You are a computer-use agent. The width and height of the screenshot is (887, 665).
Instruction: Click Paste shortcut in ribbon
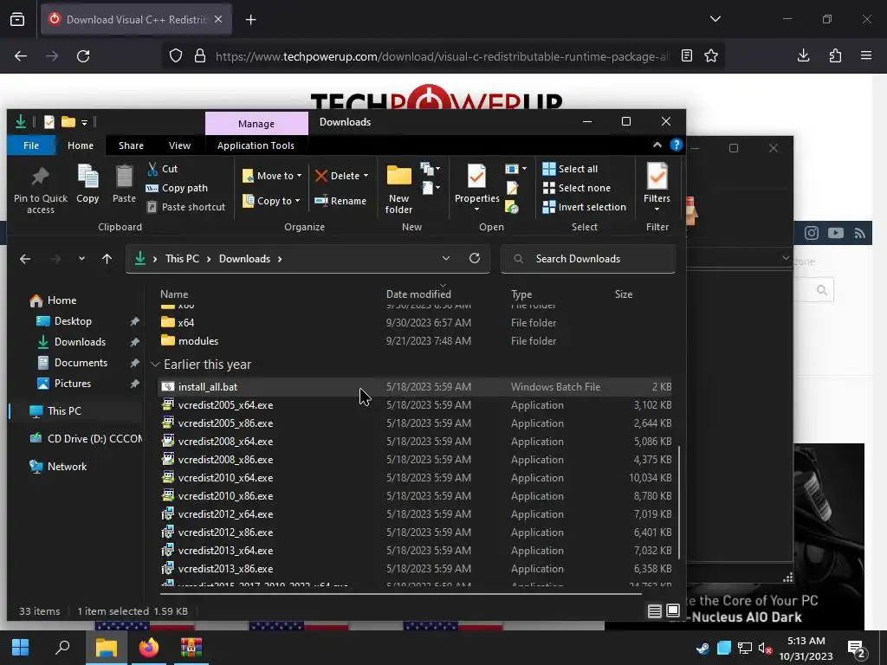(186, 207)
